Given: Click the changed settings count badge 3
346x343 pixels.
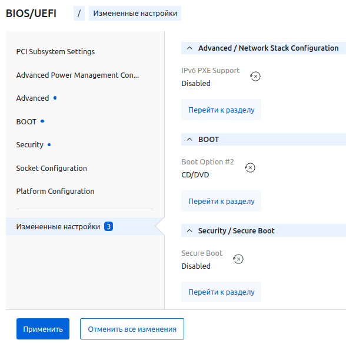Looking at the screenshot, I should click(108, 226).
